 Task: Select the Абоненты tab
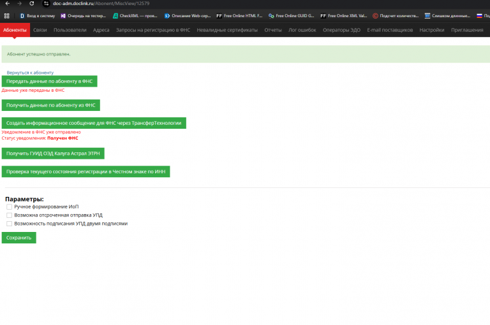(x=15, y=30)
